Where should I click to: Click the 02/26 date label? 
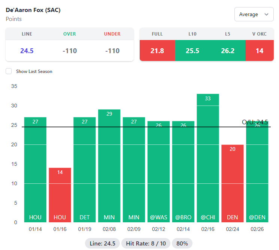pos(257,229)
